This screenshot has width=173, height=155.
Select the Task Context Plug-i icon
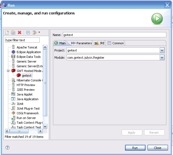coord(13,122)
